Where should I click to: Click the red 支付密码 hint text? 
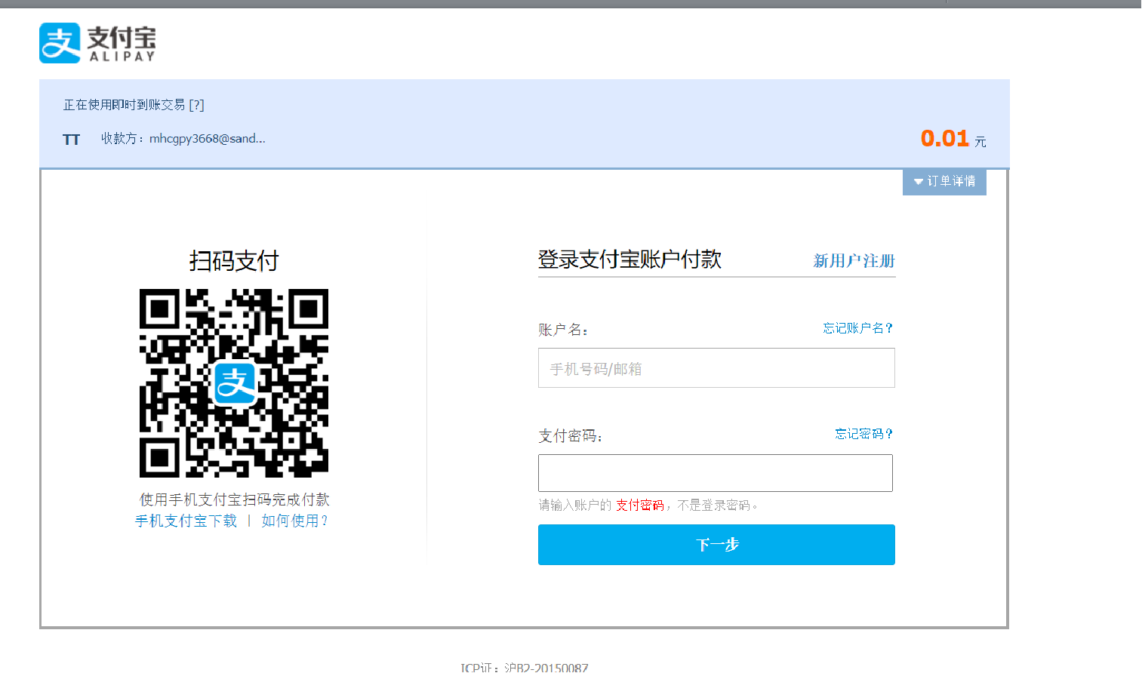[640, 505]
